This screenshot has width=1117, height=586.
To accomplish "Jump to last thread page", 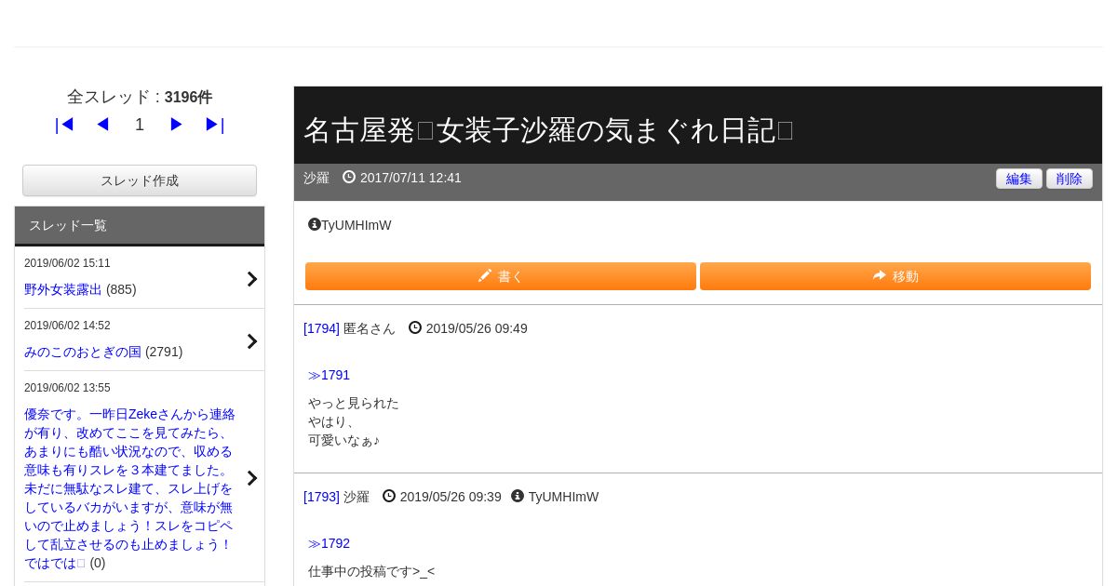I will (x=215, y=125).
